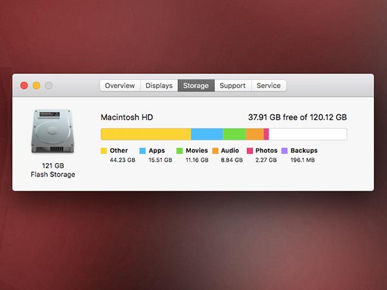Click the Movies label in legend
Screen dimensions: 387x290
[197, 150]
